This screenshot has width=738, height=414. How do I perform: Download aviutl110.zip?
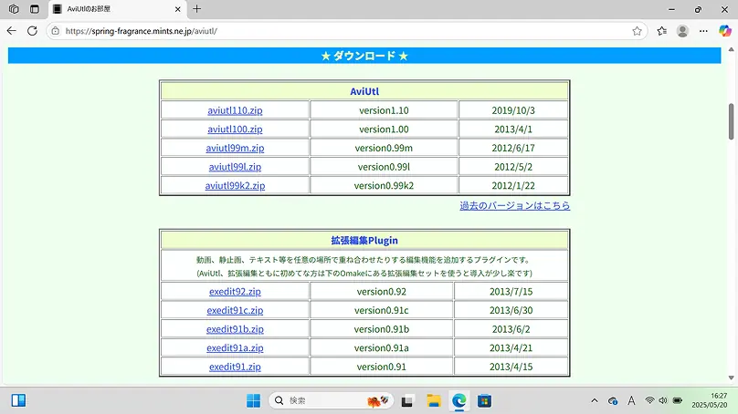[x=235, y=110]
